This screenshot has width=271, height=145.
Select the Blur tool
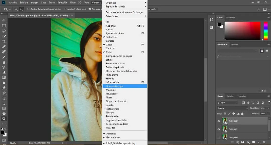click(x=4, y=83)
